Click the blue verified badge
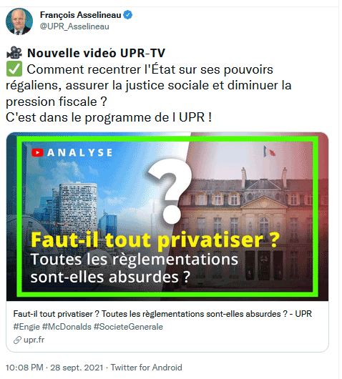The image size is (342, 379). tap(127, 15)
